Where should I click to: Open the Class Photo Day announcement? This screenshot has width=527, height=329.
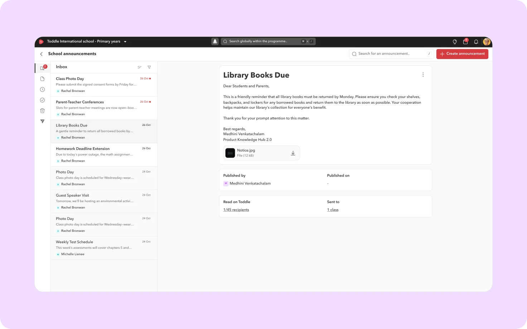[x=104, y=85]
